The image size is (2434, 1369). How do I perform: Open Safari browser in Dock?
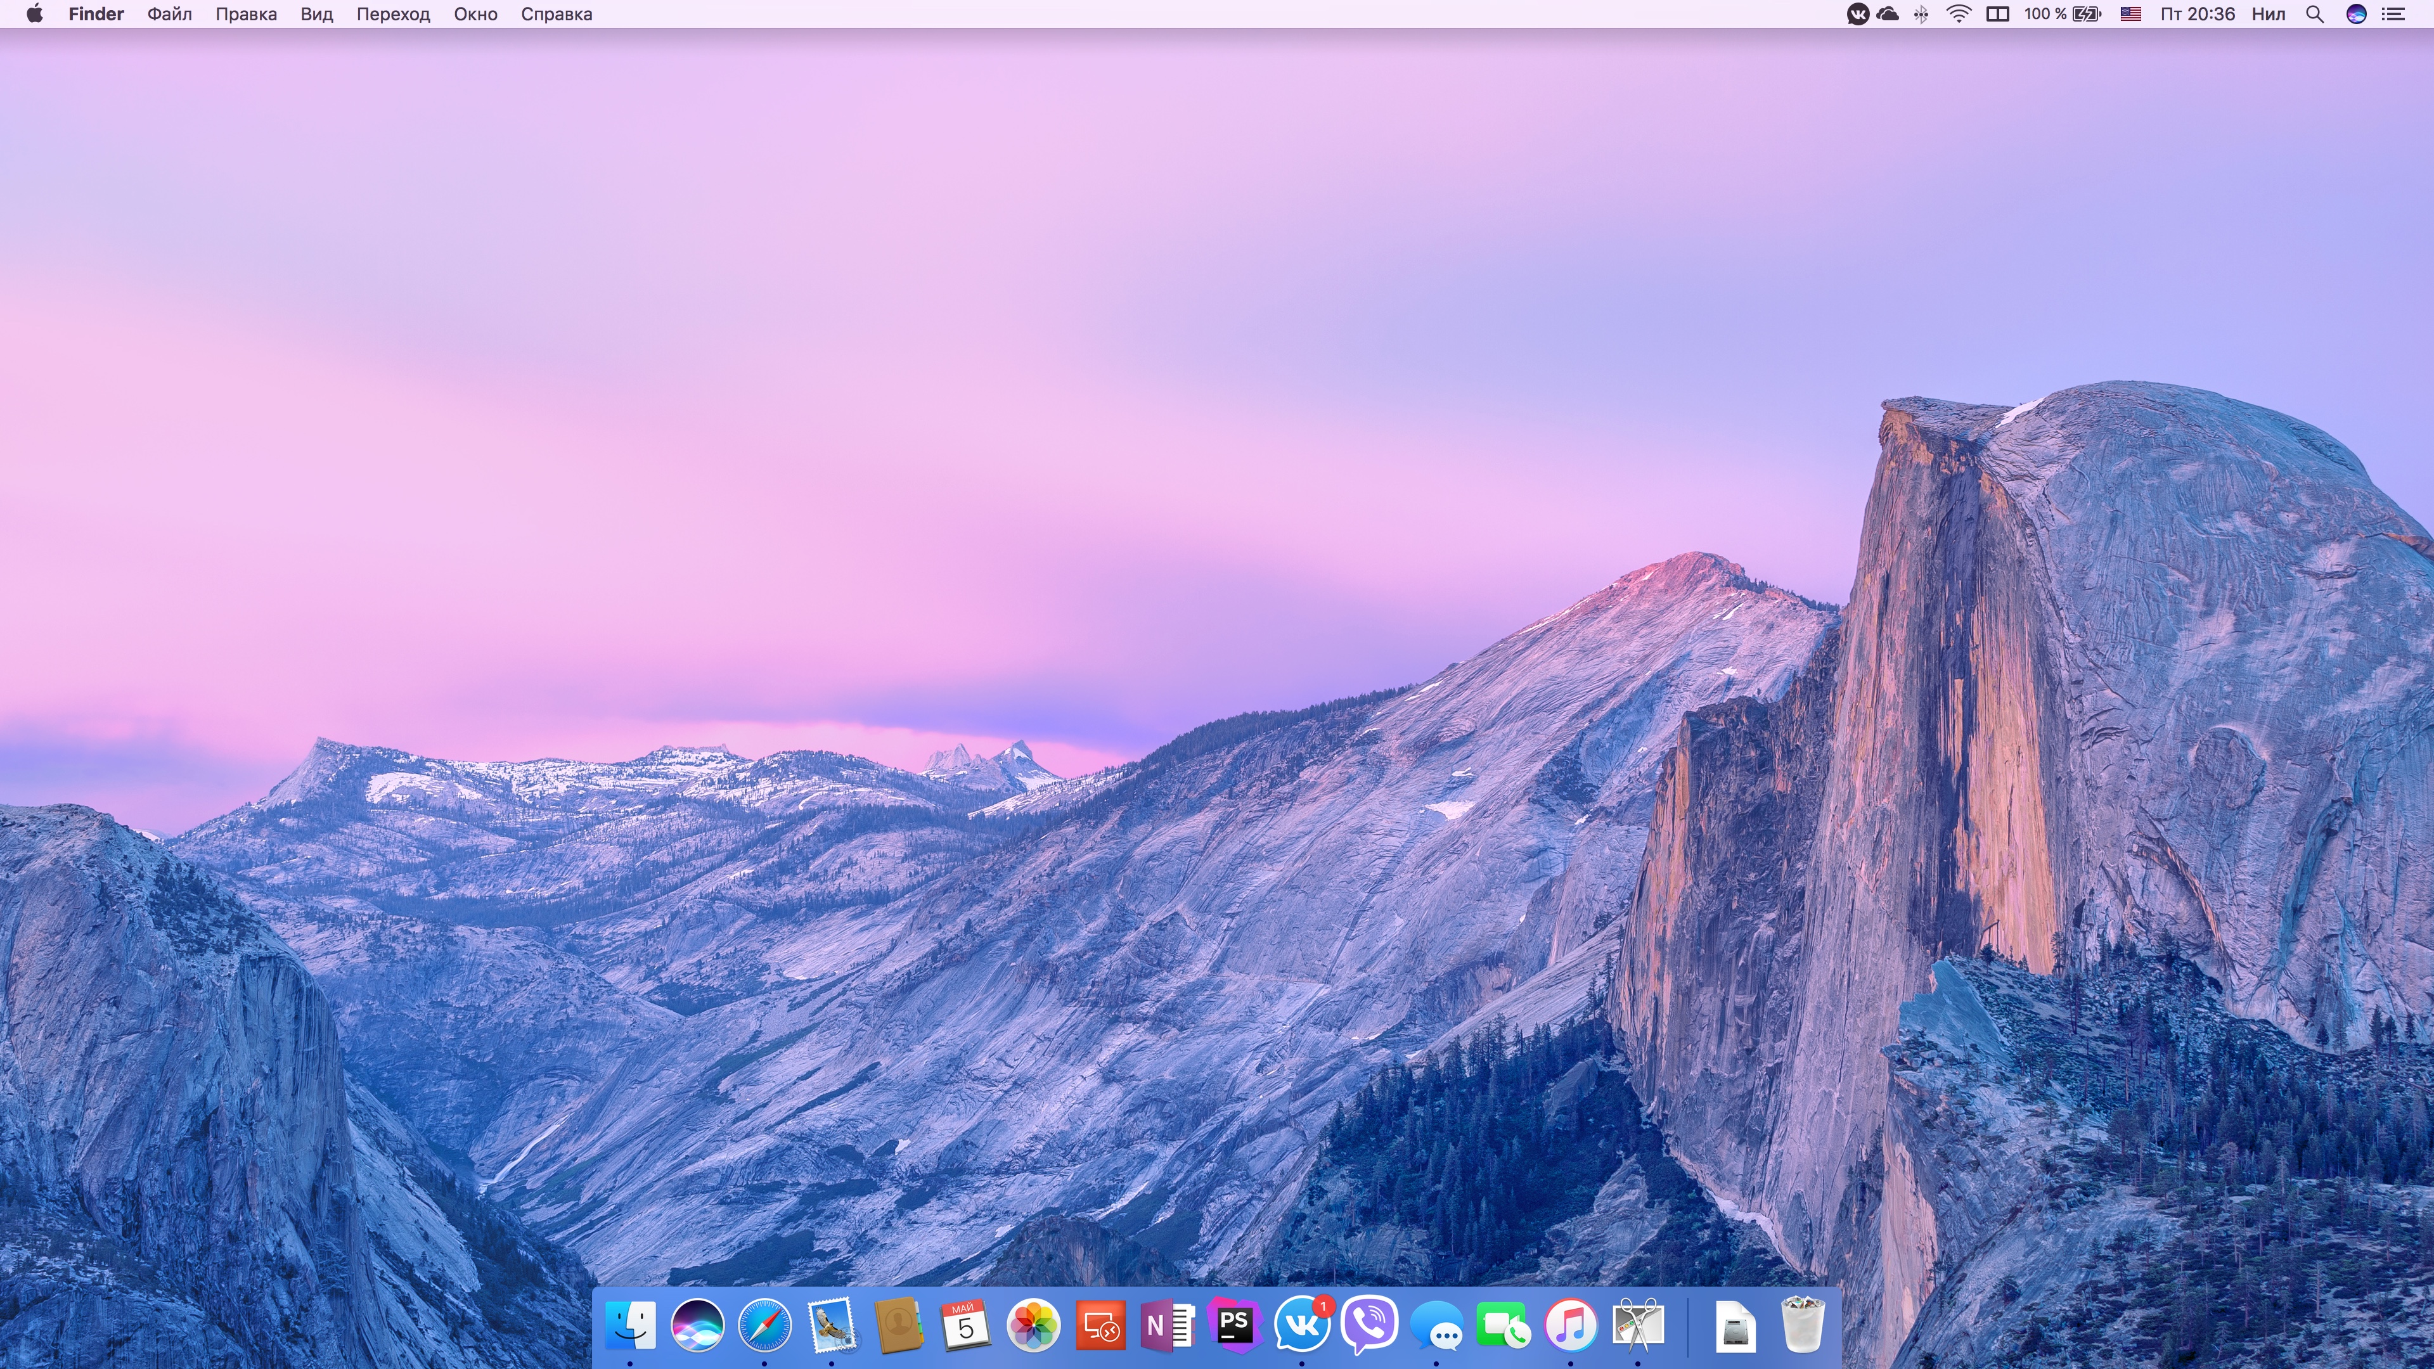[764, 1325]
